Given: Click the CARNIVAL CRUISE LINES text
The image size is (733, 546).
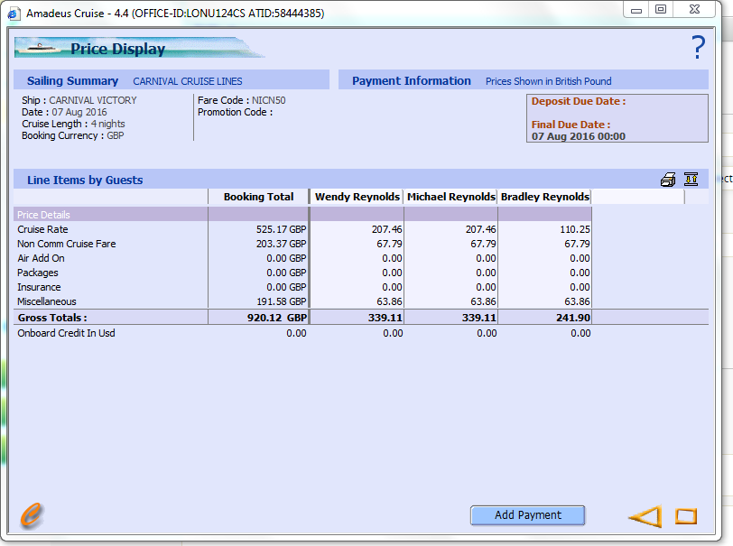Looking at the screenshot, I should [x=188, y=81].
